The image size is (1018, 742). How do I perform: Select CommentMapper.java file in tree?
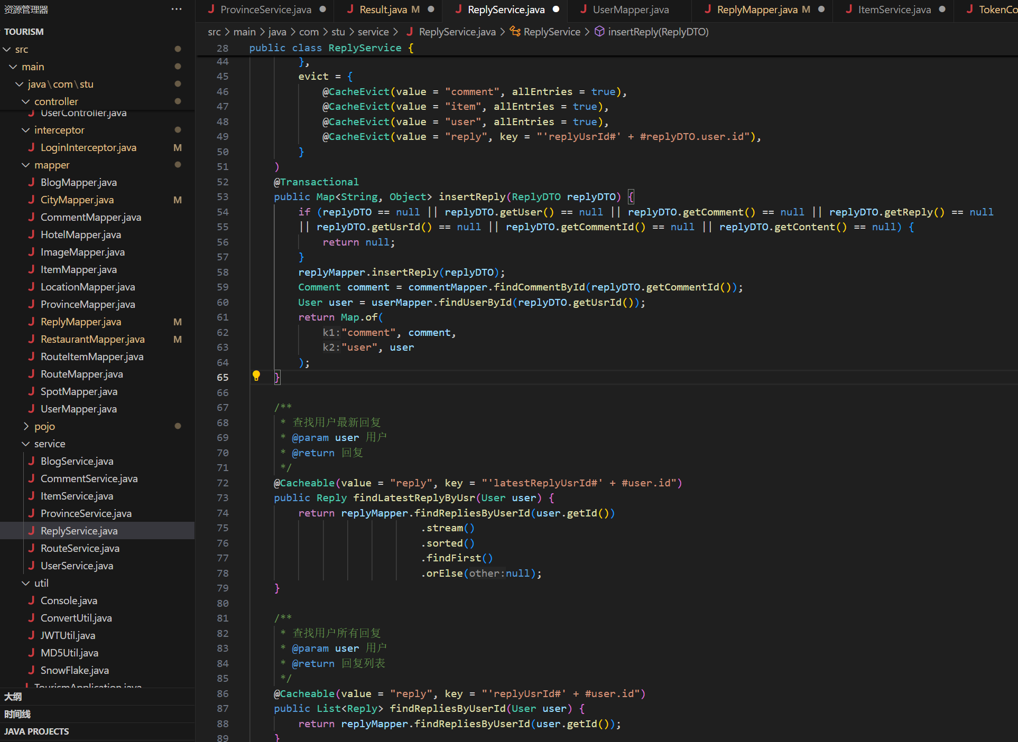[90, 217]
